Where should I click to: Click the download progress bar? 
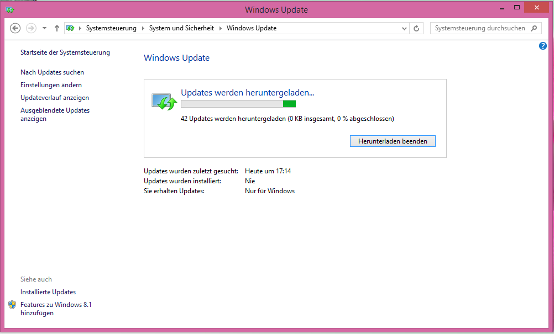click(x=238, y=104)
